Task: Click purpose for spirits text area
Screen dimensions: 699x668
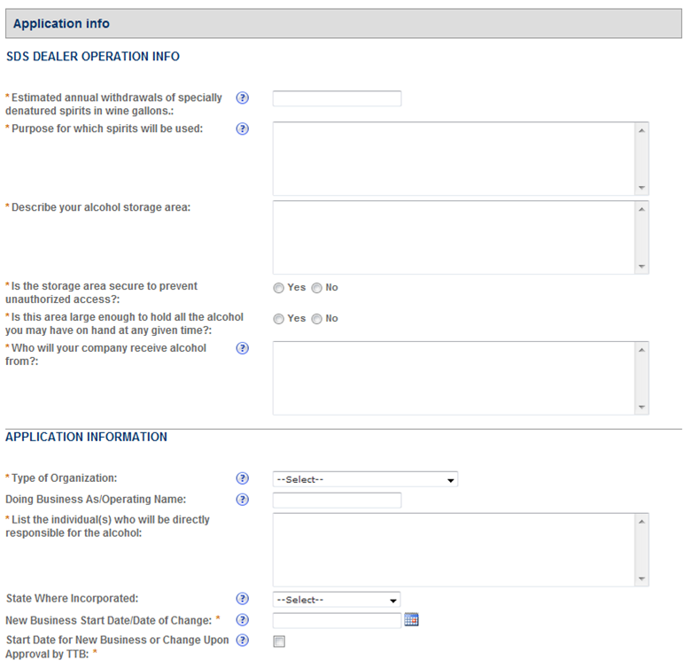Action: 454,159
